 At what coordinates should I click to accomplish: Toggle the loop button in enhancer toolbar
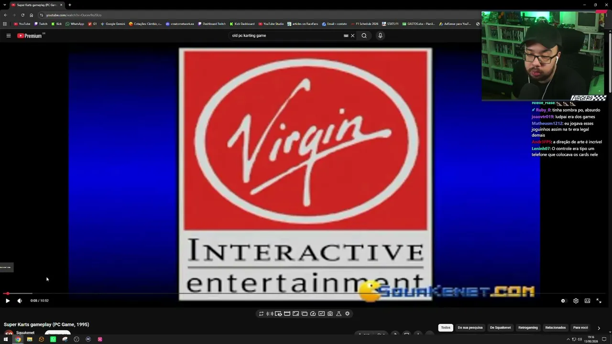[261, 313]
